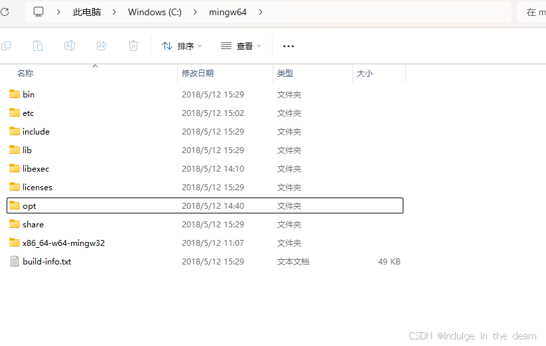Click the opt folder name
Image resolution: width=546 pixels, height=346 pixels.
(29, 206)
